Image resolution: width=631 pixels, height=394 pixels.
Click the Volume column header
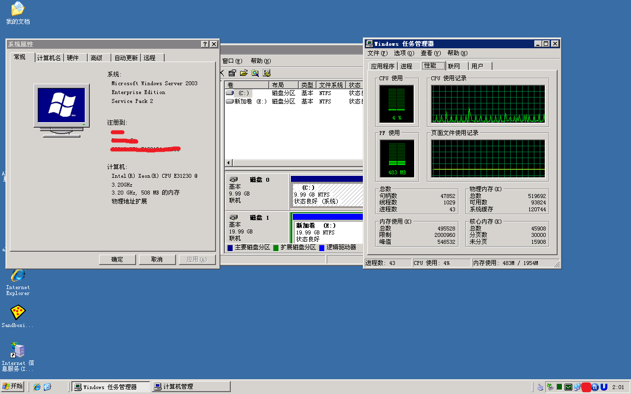(246, 85)
